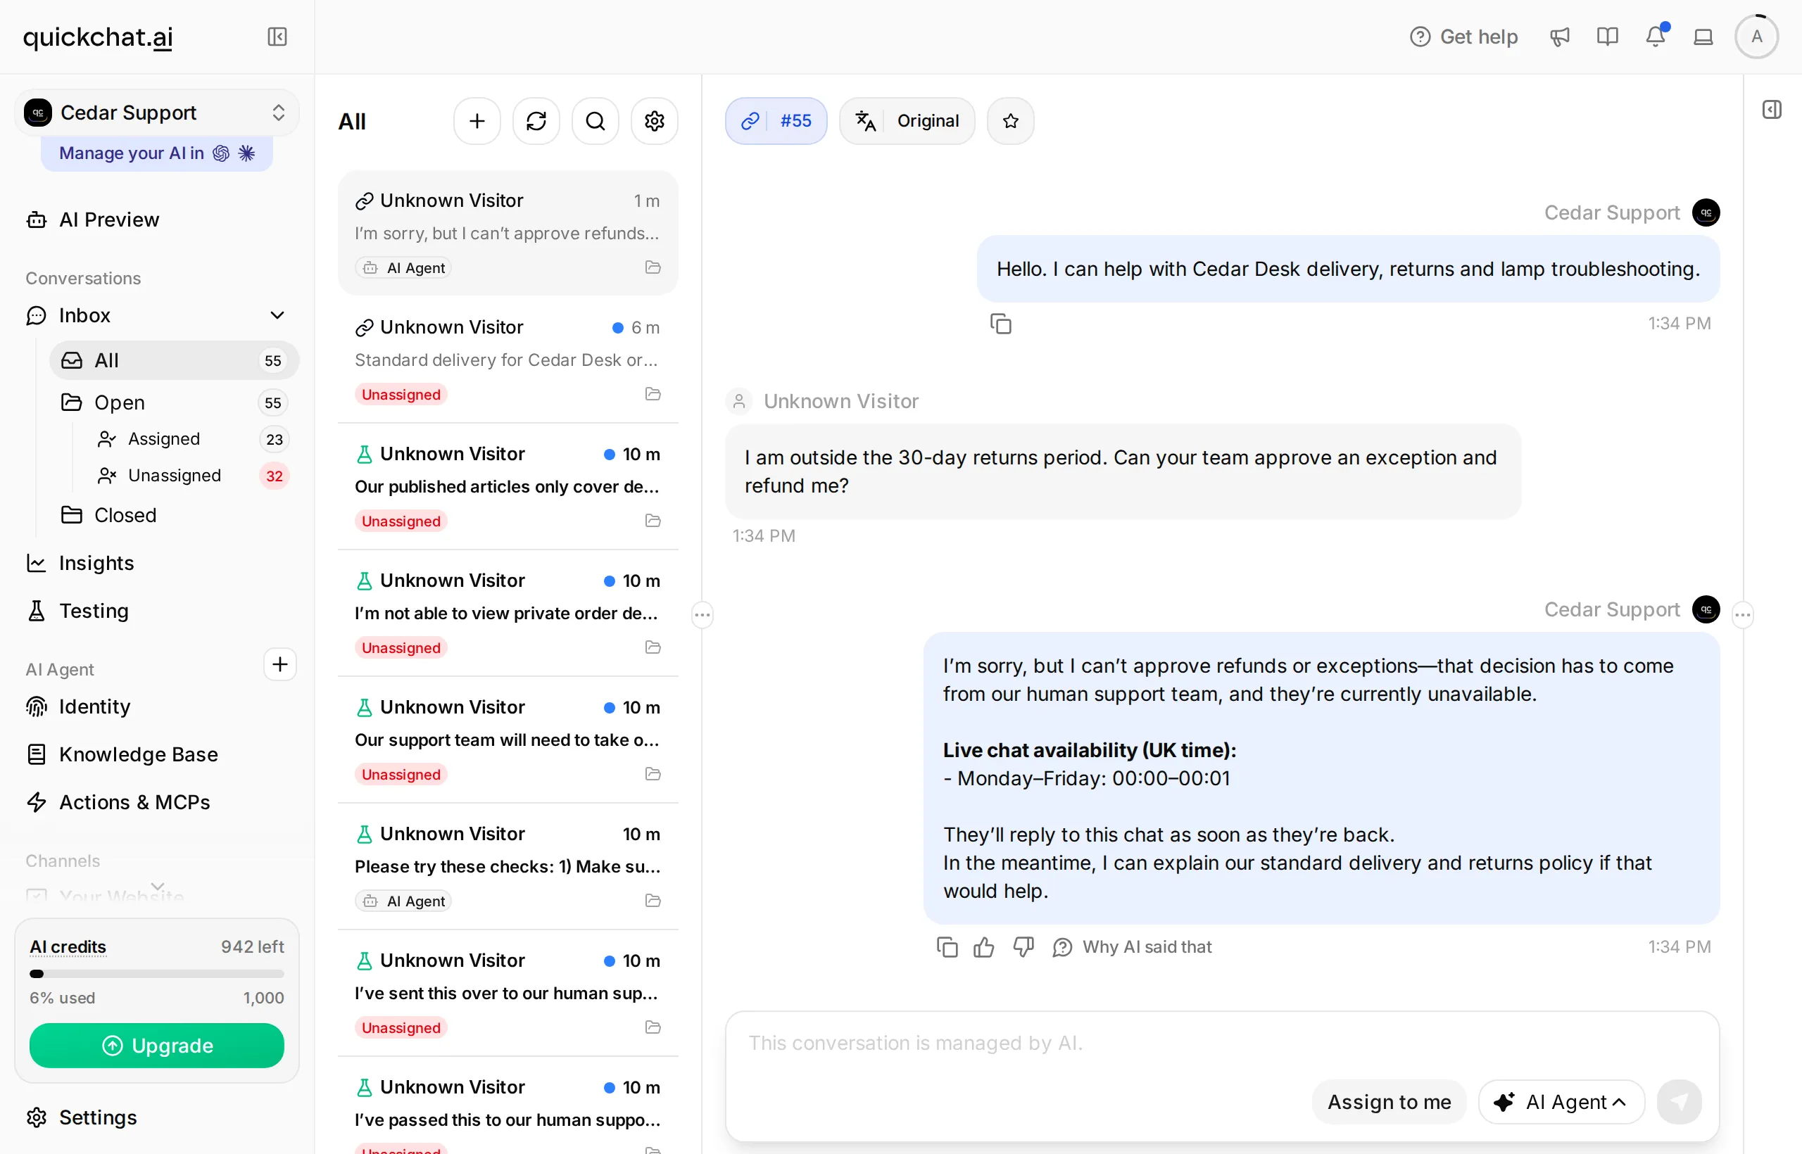This screenshot has width=1802, height=1154.
Task: Open Cedar Support workspace switcher
Action: (157, 113)
